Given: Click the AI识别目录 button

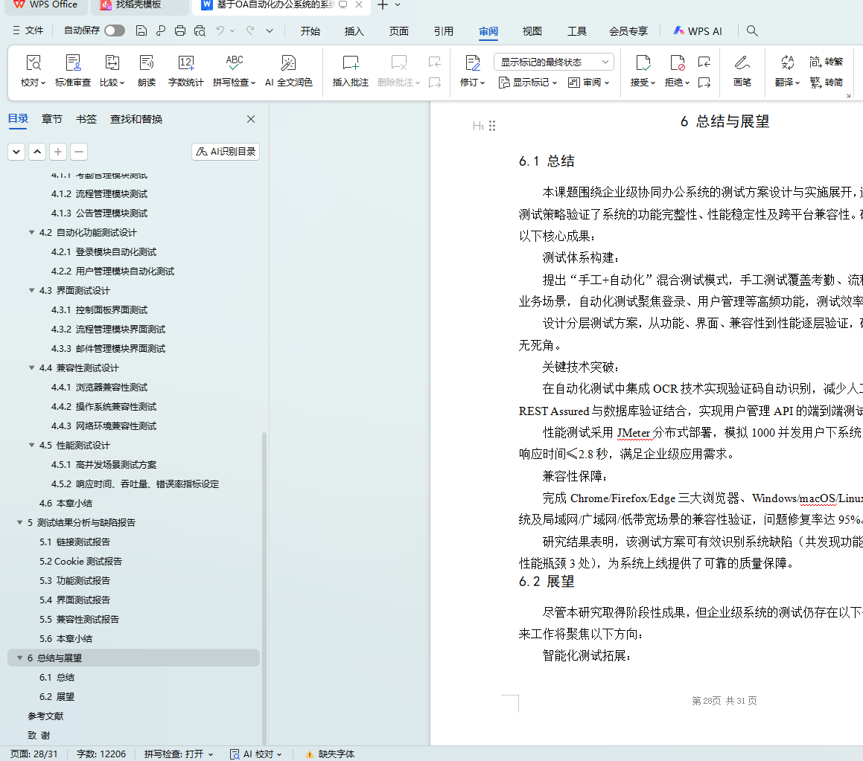Looking at the screenshot, I should (x=226, y=152).
